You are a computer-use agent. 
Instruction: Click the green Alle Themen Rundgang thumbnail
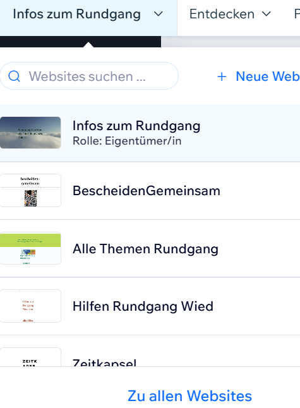(30, 248)
